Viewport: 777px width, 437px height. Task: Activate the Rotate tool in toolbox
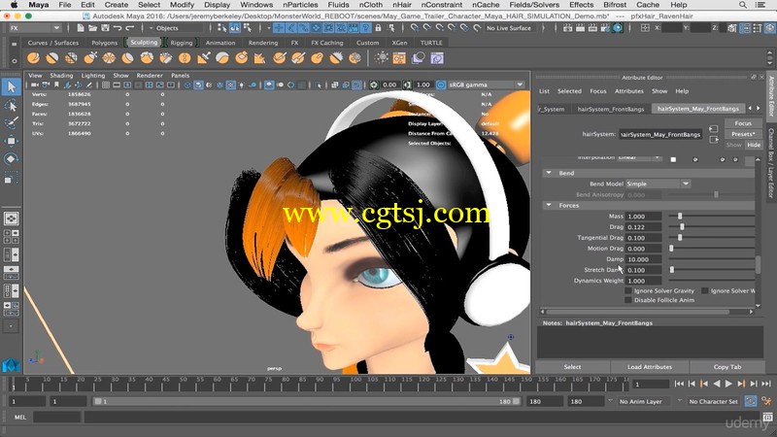[11, 159]
